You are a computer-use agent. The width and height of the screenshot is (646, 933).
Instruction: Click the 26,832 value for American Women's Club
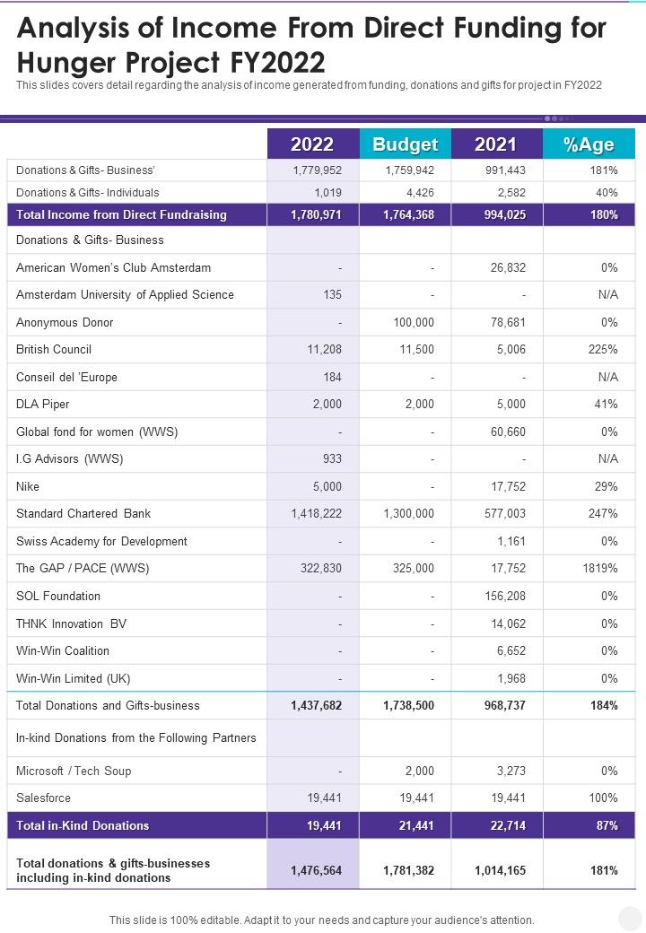click(508, 267)
